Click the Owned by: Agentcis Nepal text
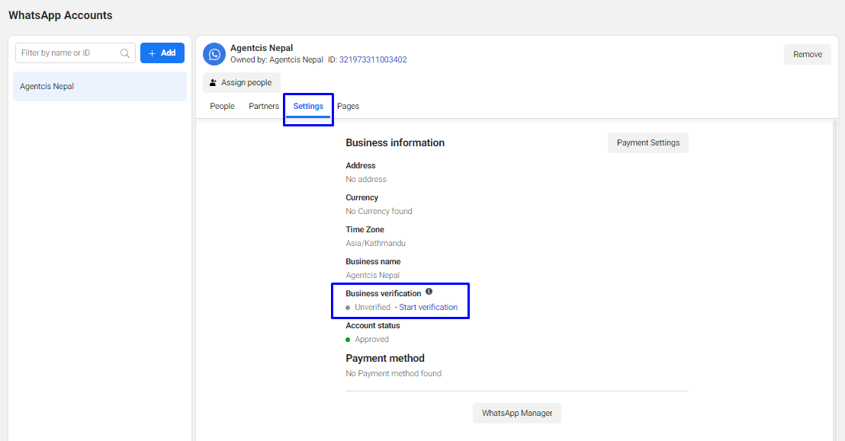Viewport: 845px width, 441px height. tap(277, 59)
